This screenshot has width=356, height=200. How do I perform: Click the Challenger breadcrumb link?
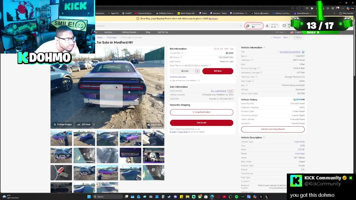112,37
